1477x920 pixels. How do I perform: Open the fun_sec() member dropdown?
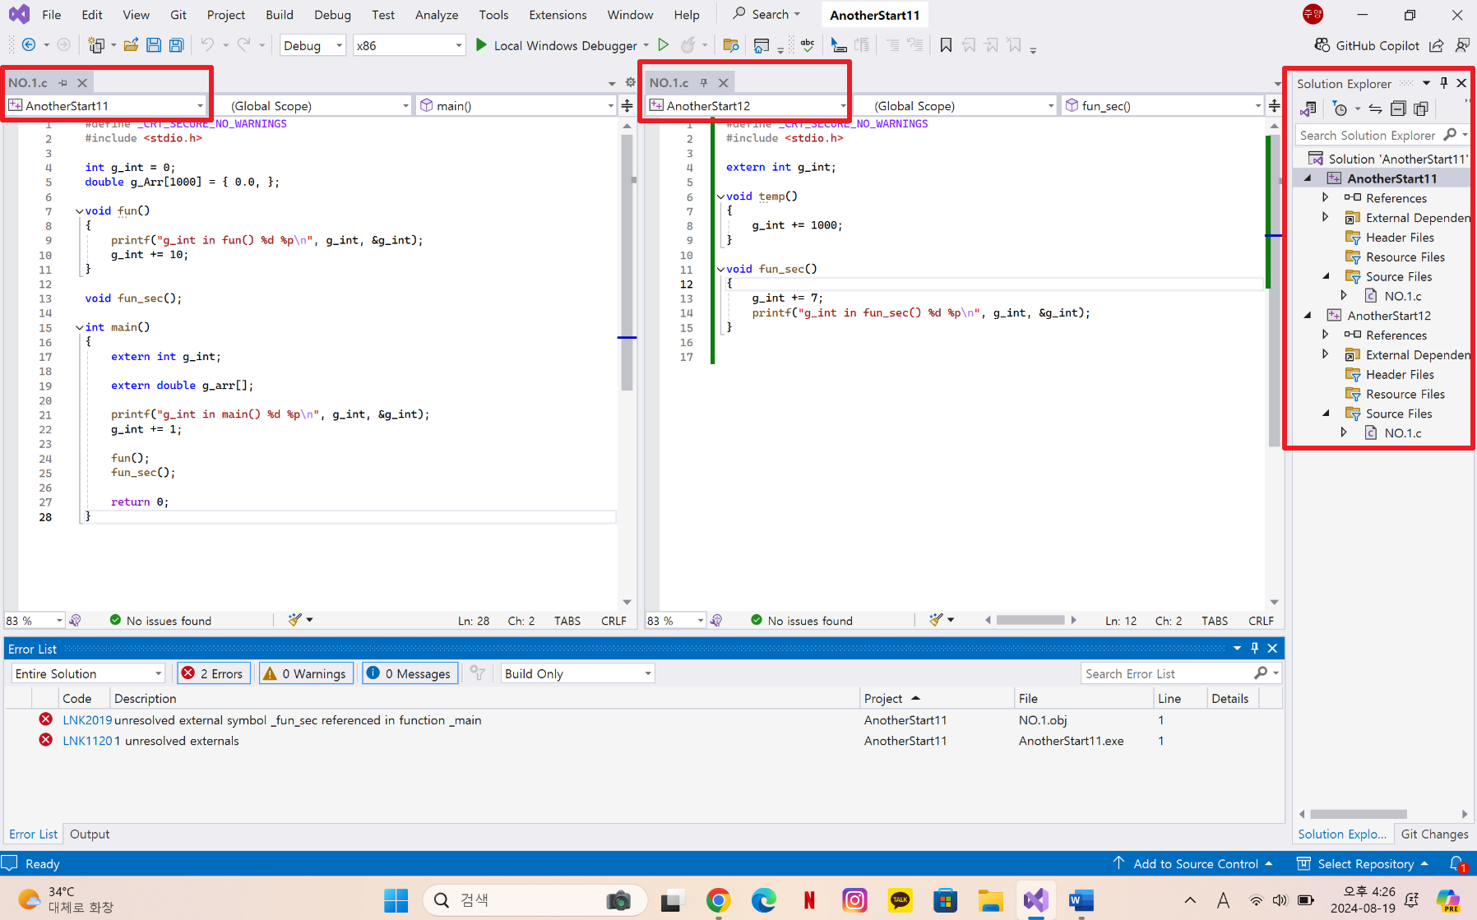tap(1163, 105)
